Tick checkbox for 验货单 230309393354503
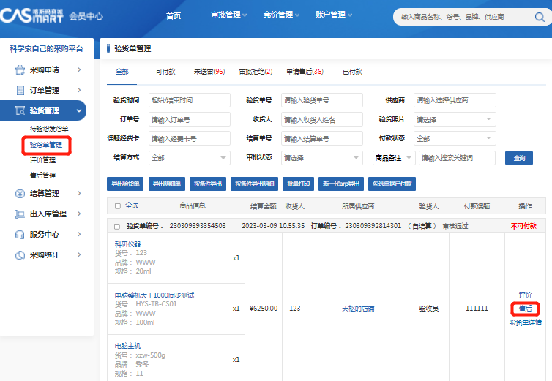This screenshot has height=381, width=552. click(117, 227)
